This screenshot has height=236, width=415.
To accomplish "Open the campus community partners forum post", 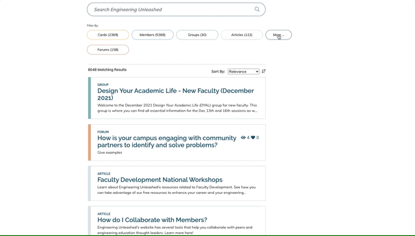I will point(167,142).
